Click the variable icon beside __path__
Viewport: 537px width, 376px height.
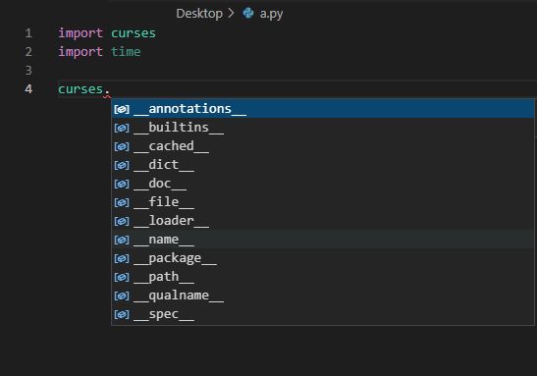click(x=122, y=278)
